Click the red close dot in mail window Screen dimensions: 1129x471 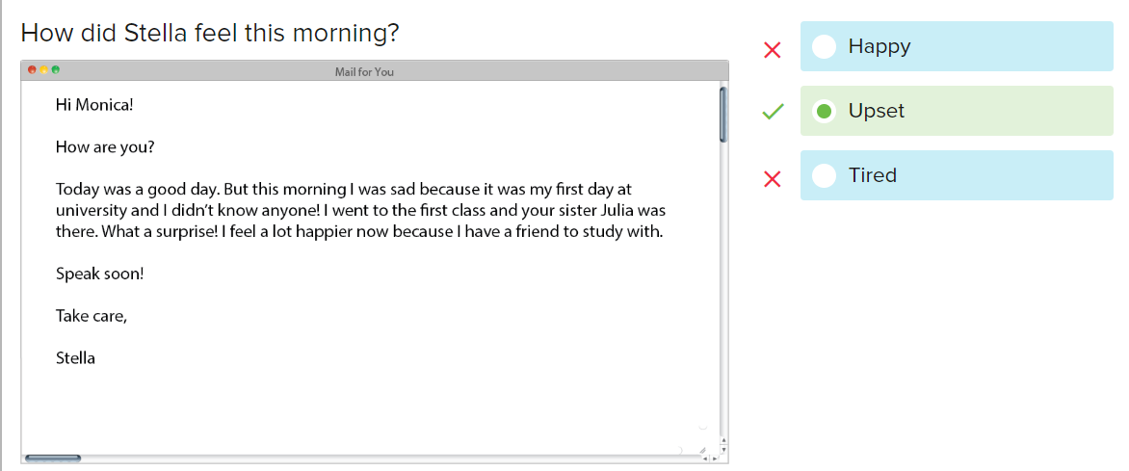click(x=32, y=70)
